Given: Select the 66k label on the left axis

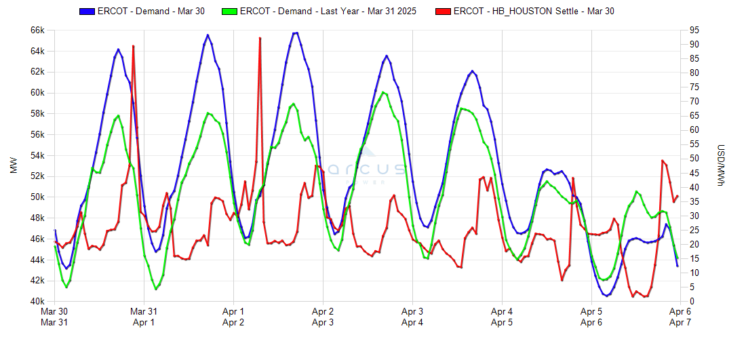Looking at the screenshot, I should (37, 31).
